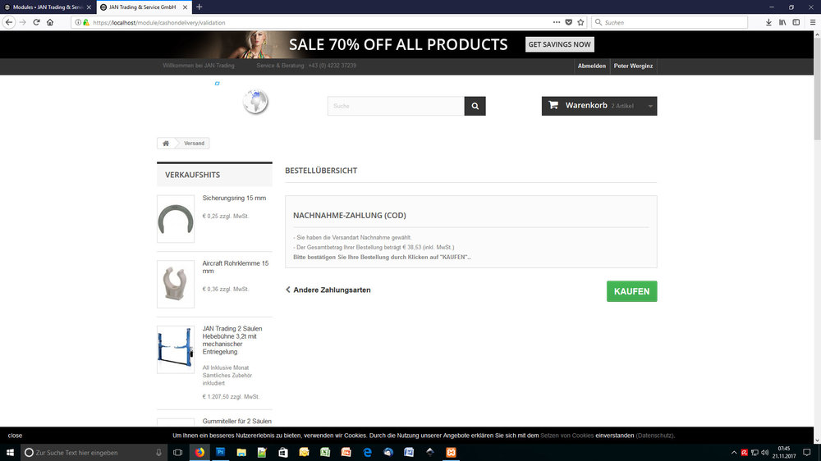
Task: Open the Firefox downloads arrow
Action: point(768,22)
